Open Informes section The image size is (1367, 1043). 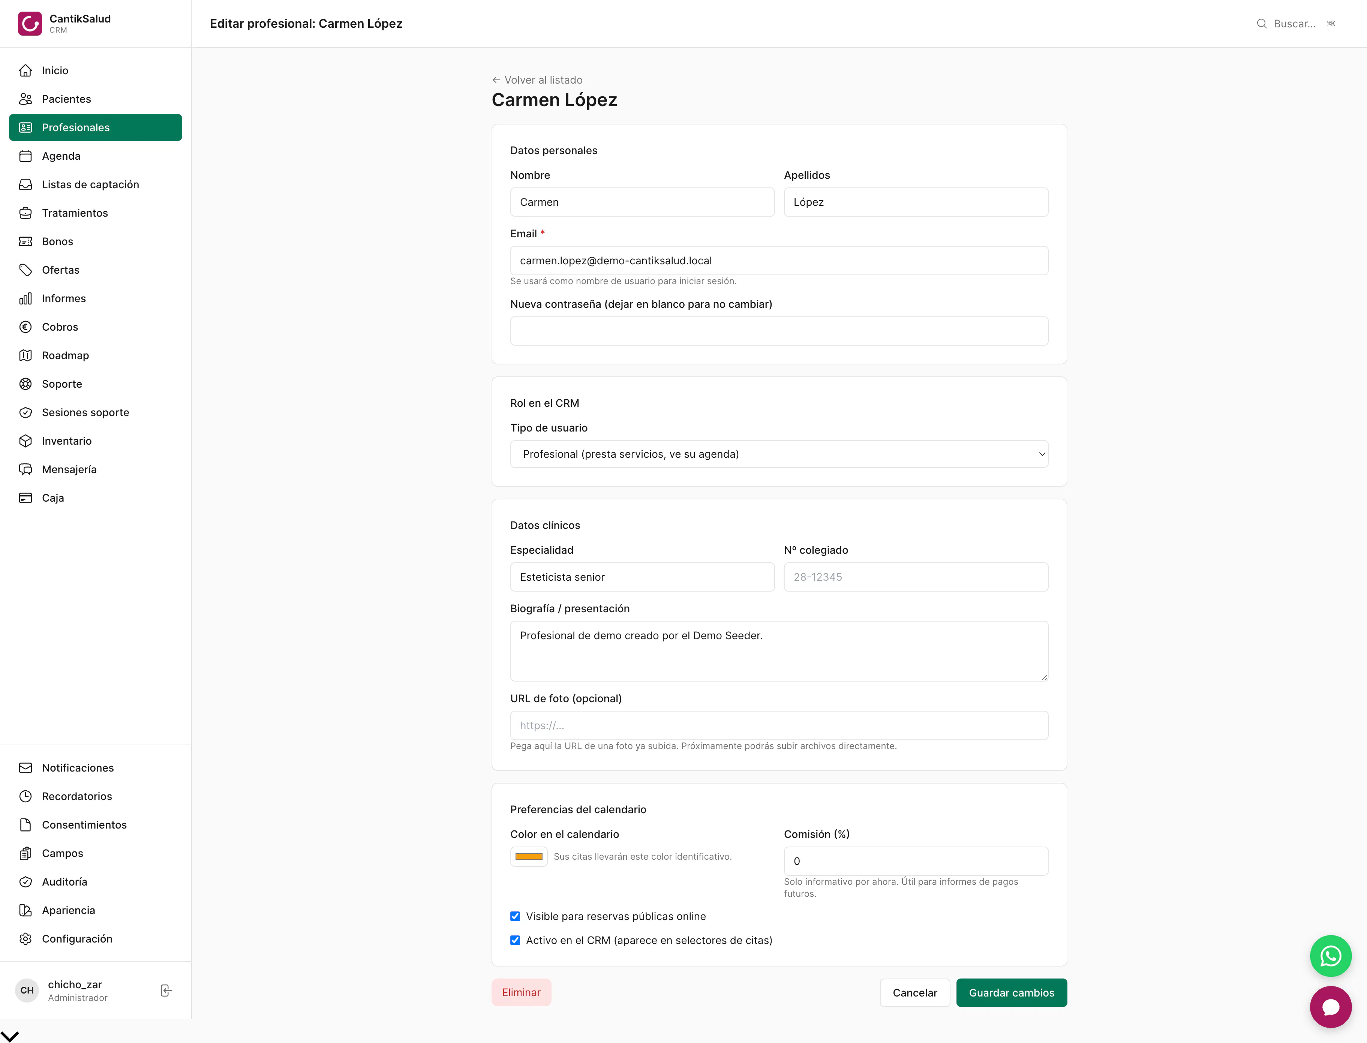96,299
